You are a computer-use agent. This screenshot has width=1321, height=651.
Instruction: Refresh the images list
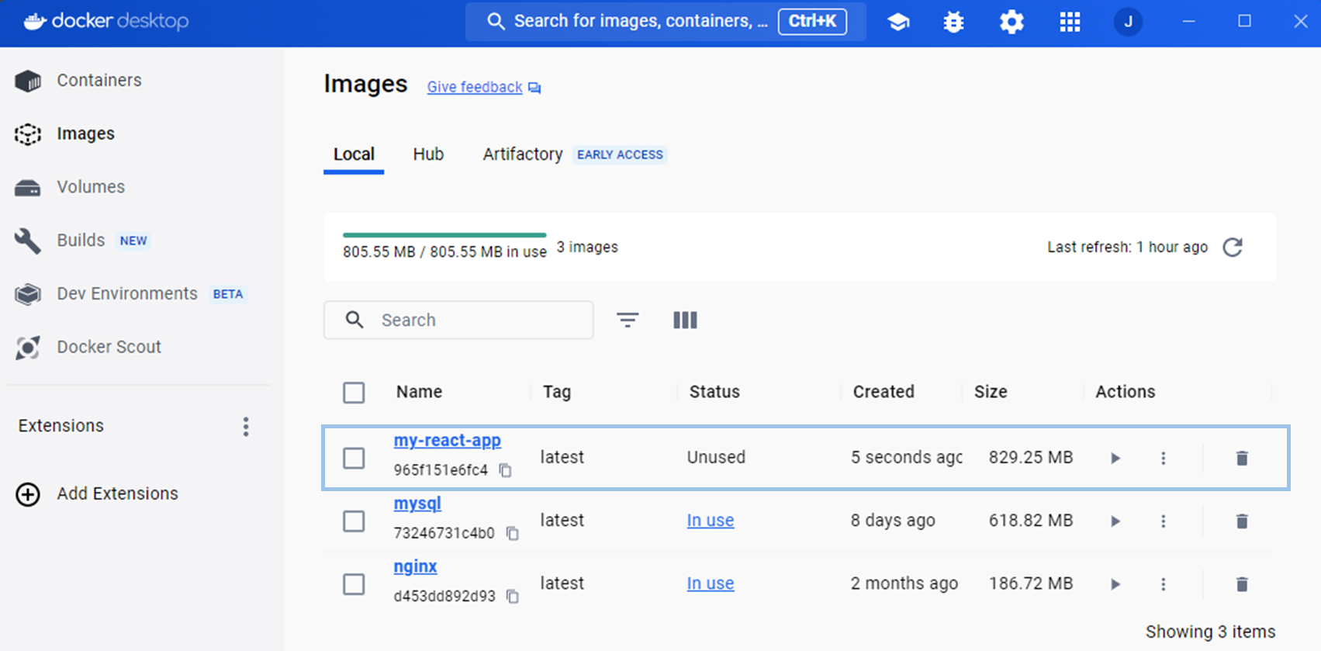coord(1233,247)
